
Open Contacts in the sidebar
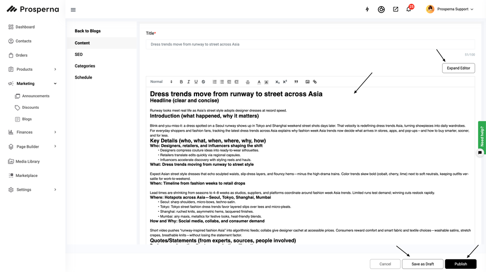23,41
